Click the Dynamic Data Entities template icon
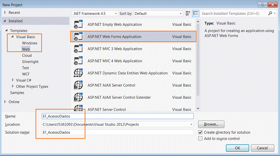This screenshot has height=156, width=280. click(78, 73)
